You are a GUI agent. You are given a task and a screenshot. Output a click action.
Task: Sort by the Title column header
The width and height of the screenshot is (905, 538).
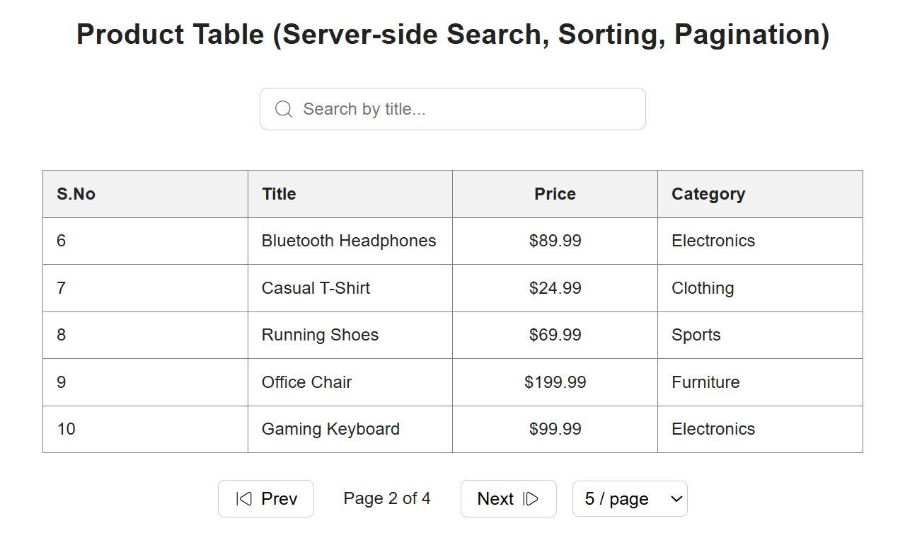point(279,194)
